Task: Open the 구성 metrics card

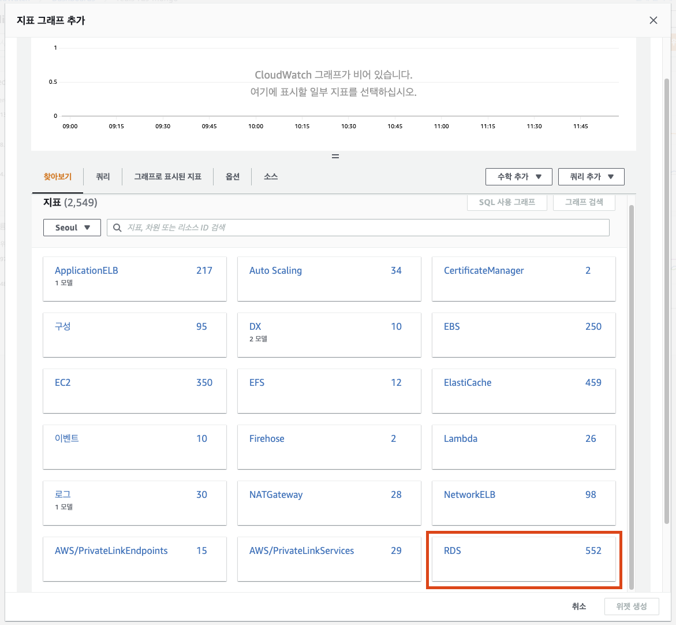Action: pyautogui.click(x=135, y=334)
